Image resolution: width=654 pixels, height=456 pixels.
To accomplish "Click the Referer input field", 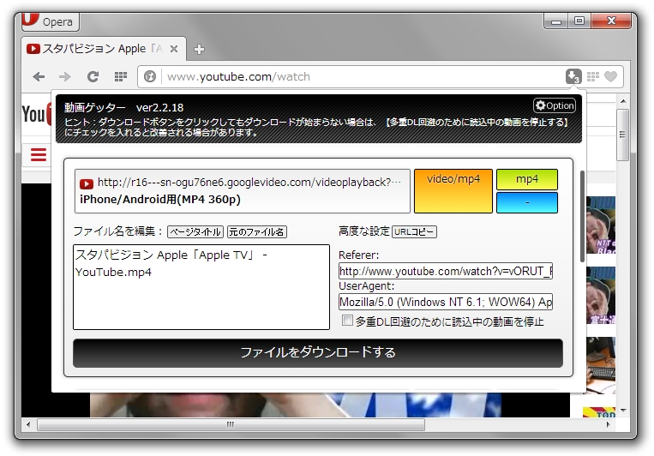I will 446,271.
